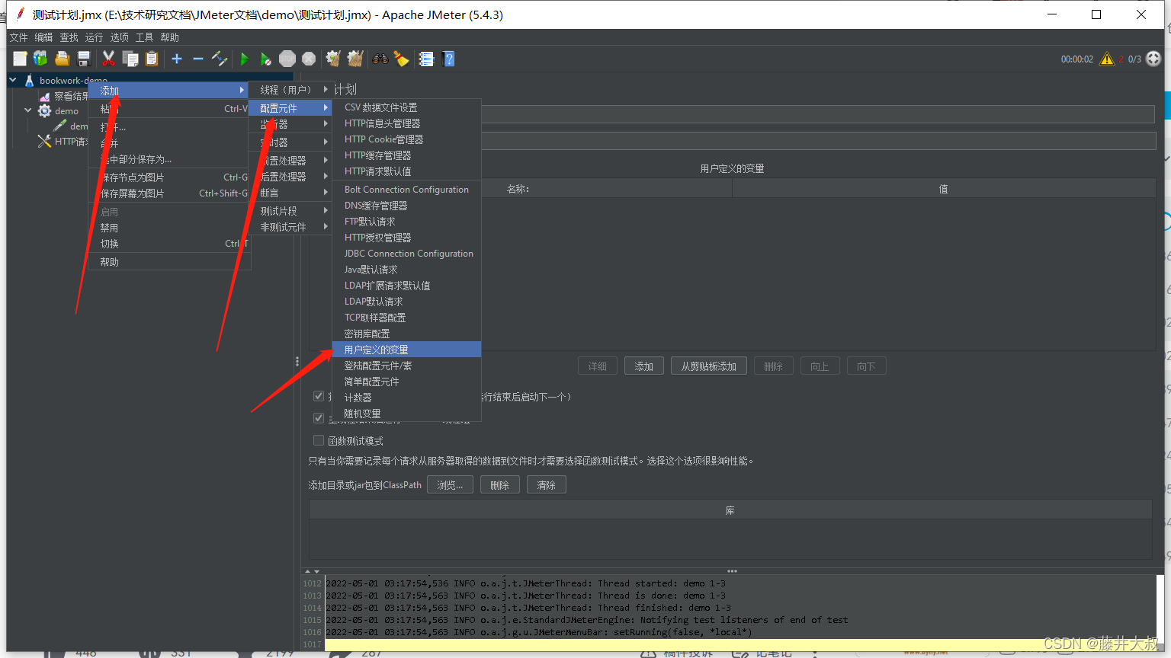1171x658 pixels.
Task: Collapse all nodes with minus icon
Action: (198, 59)
